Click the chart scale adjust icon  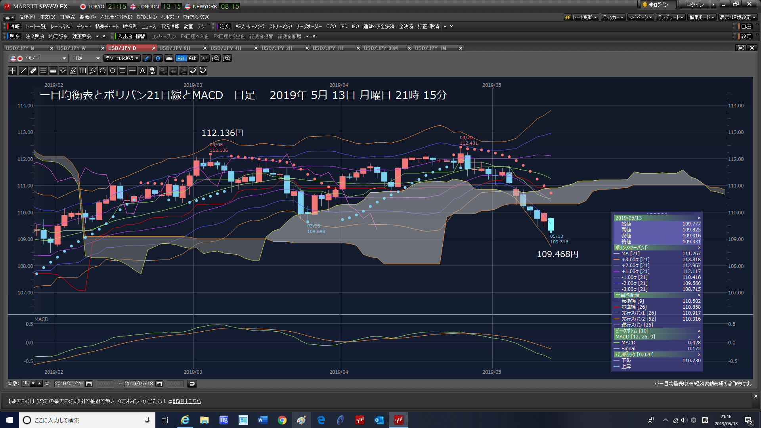[x=205, y=58]
